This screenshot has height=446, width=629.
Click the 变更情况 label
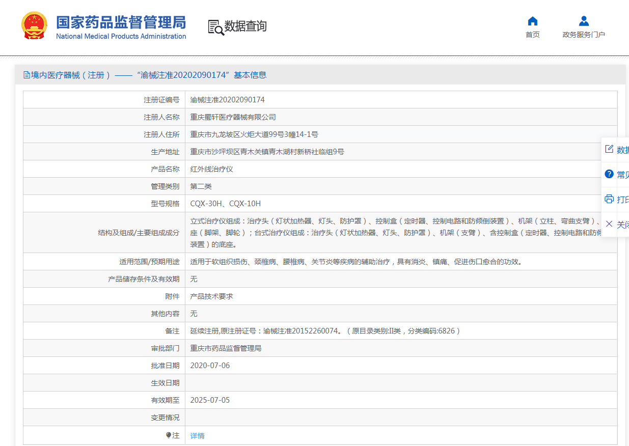[x=165, y=417]
